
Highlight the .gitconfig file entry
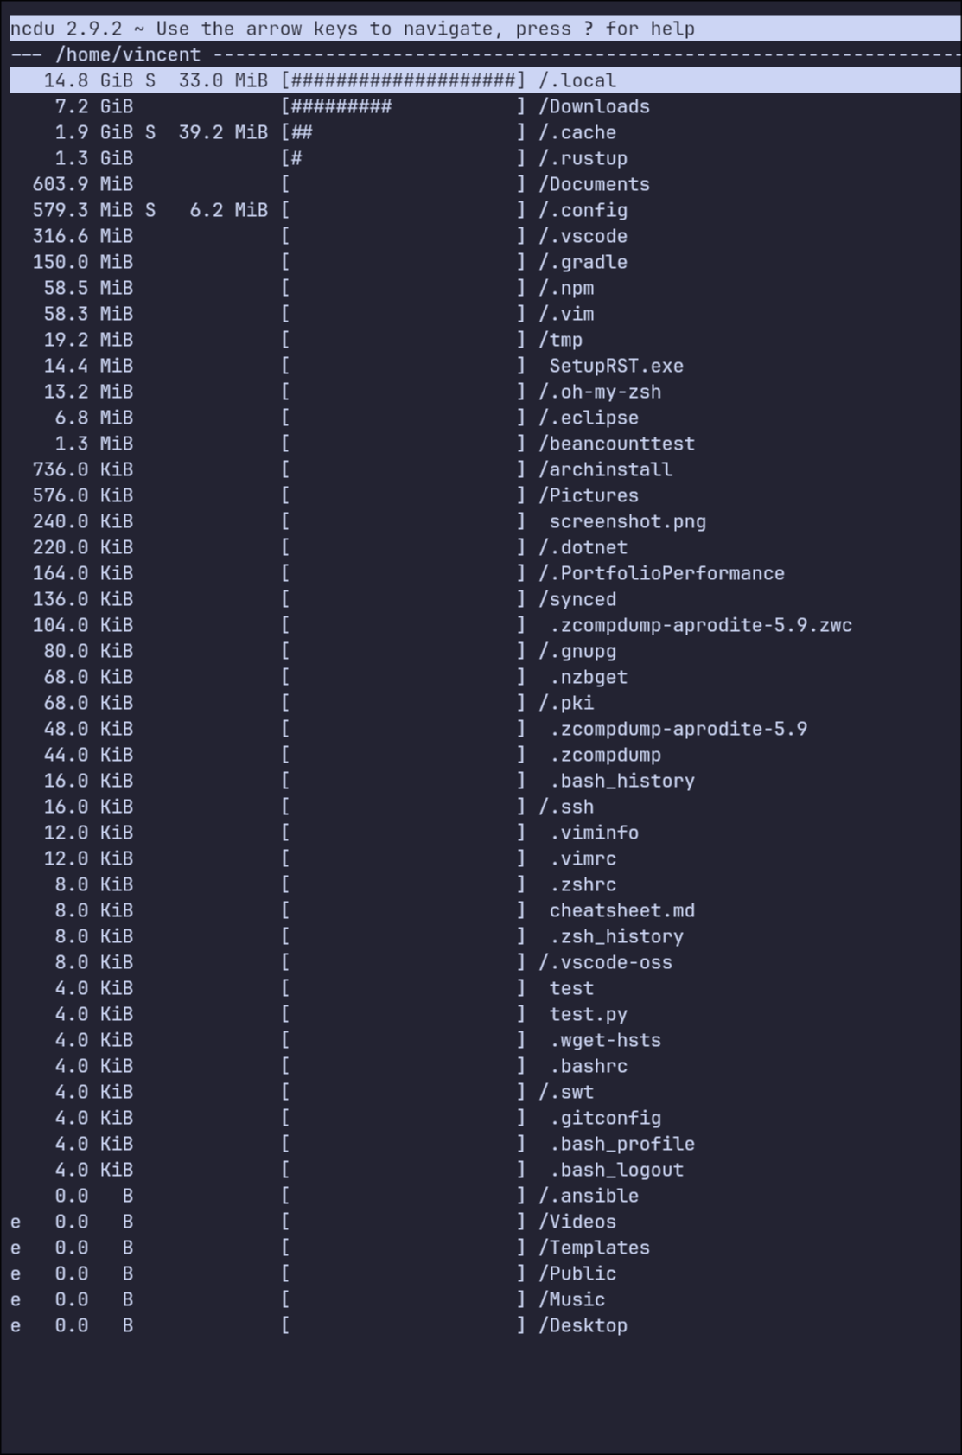605,1118
